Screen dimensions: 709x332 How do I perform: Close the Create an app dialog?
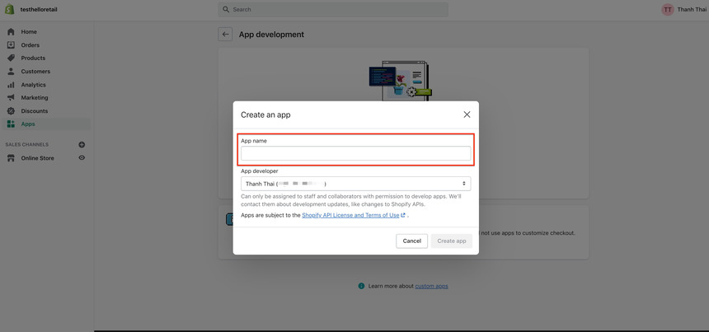point(467,115)
